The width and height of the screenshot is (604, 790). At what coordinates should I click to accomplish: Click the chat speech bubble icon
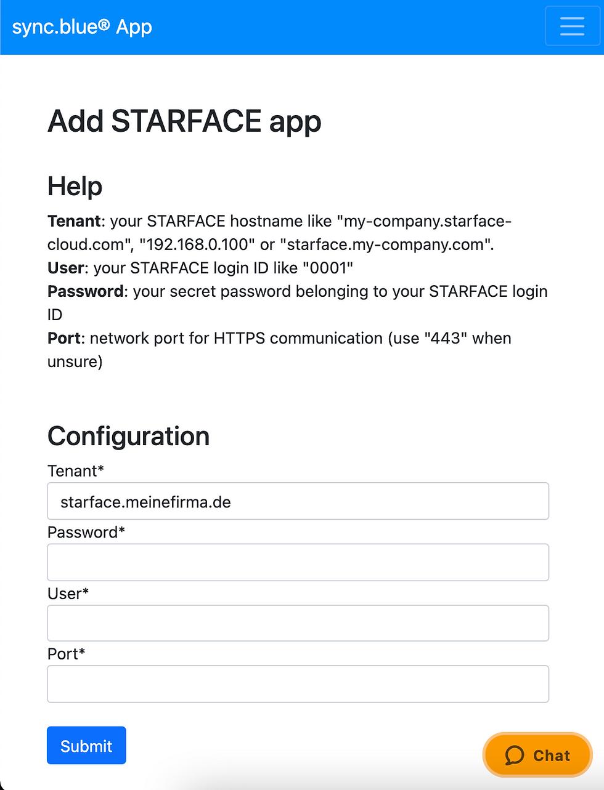tap(515, 755)
